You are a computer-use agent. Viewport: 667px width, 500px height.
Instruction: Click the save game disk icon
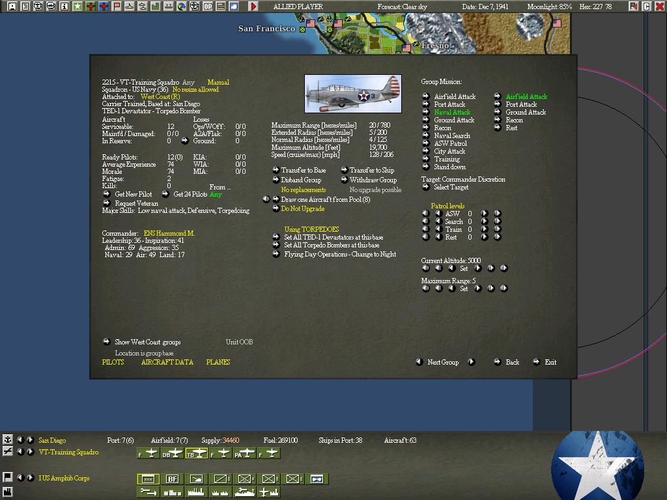click(12, 7)
